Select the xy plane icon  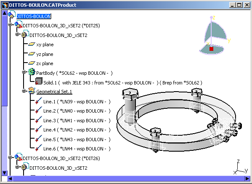(32, 44)
